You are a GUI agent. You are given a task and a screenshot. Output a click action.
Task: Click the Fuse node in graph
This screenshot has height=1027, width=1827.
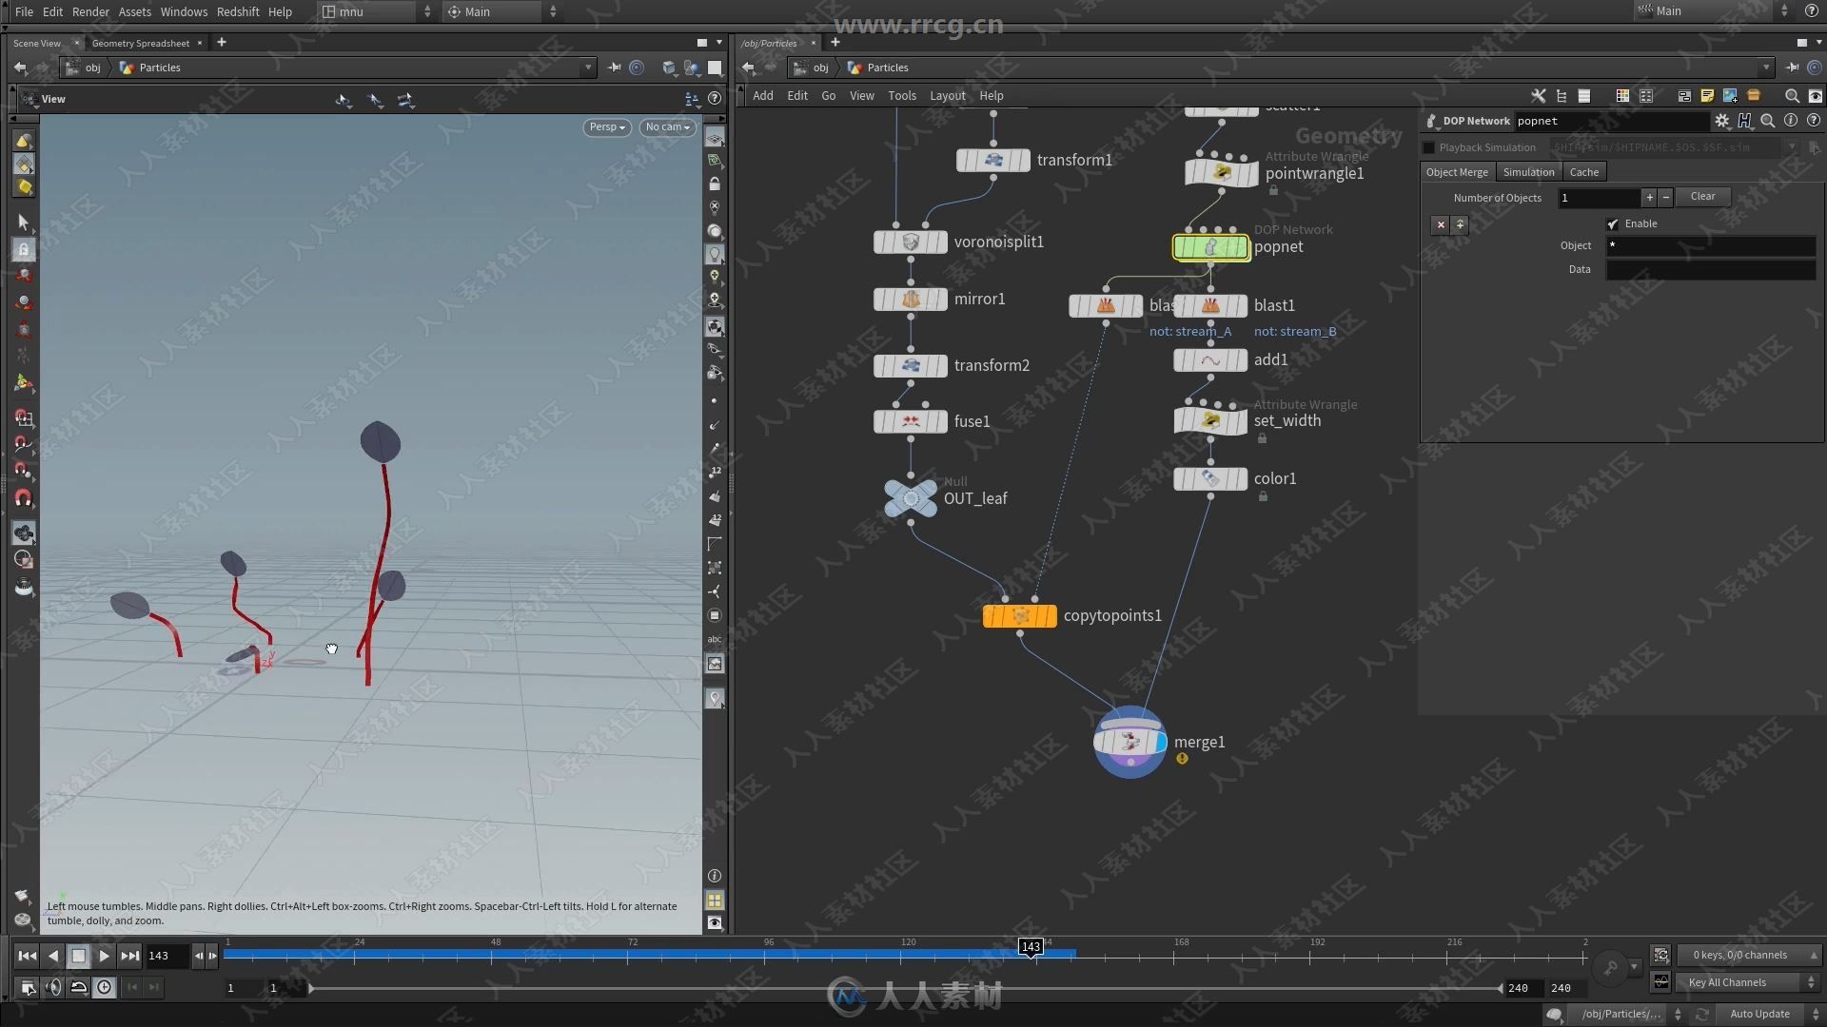click(x=911, y=420)
